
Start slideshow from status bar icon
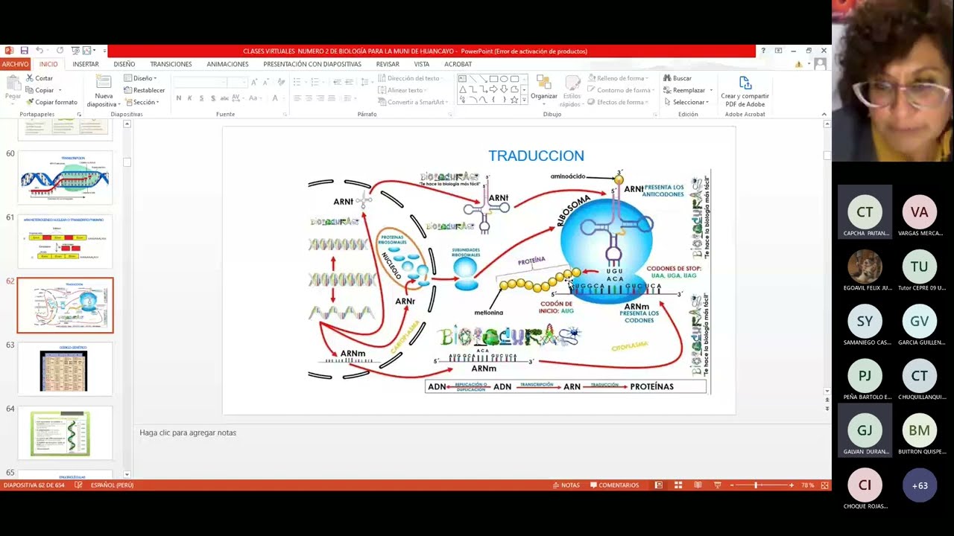click(717, 485)
